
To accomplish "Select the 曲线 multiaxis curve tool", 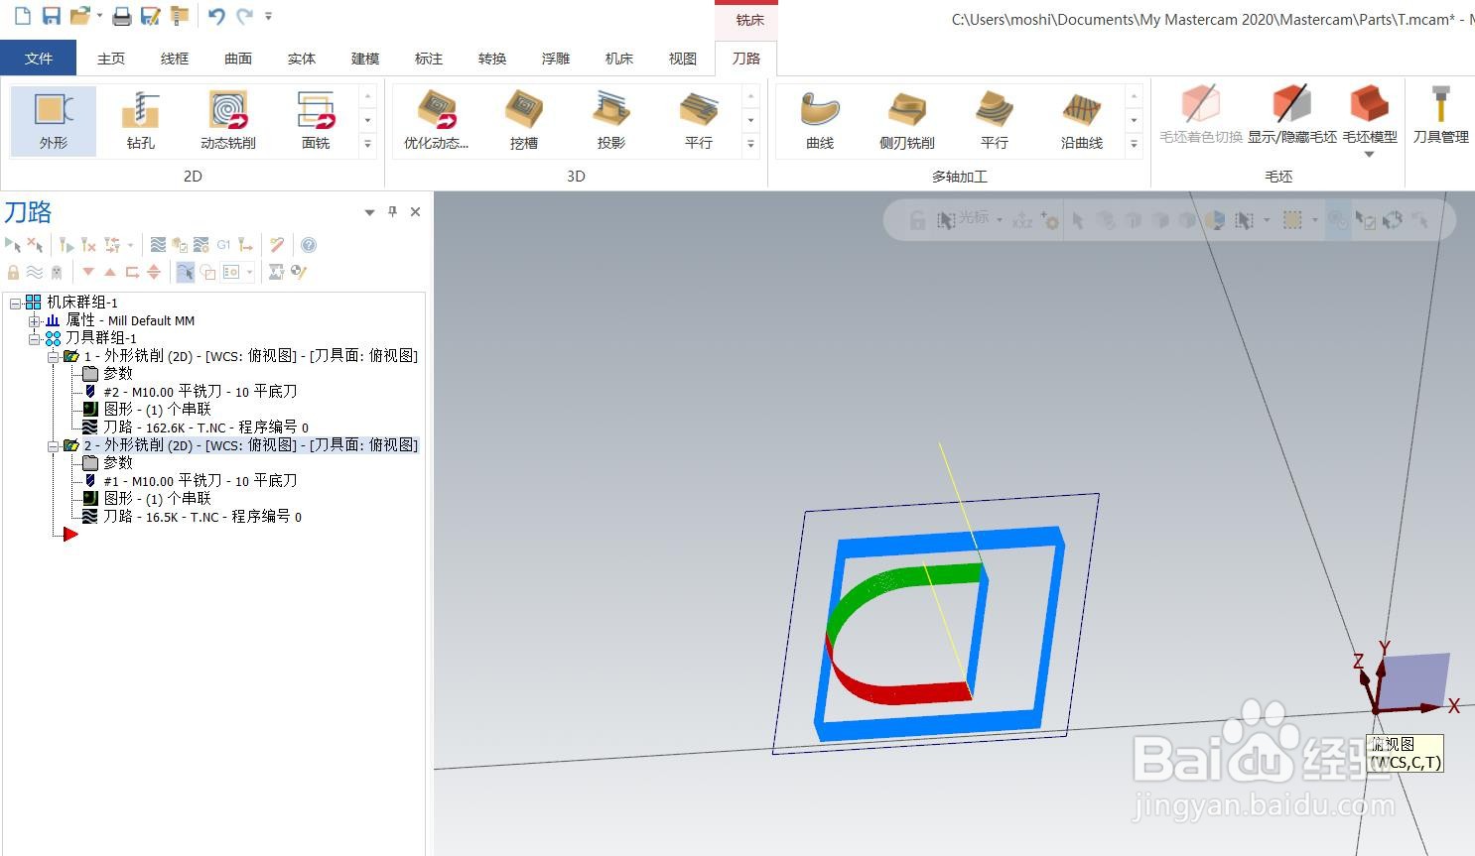I will (819, 119).
